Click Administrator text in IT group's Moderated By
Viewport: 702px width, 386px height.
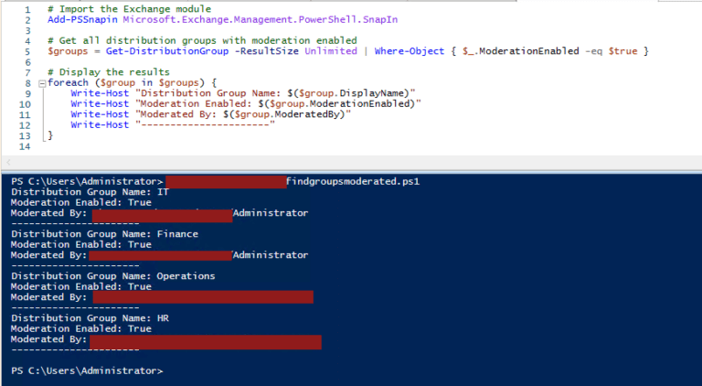coord(271,213)
